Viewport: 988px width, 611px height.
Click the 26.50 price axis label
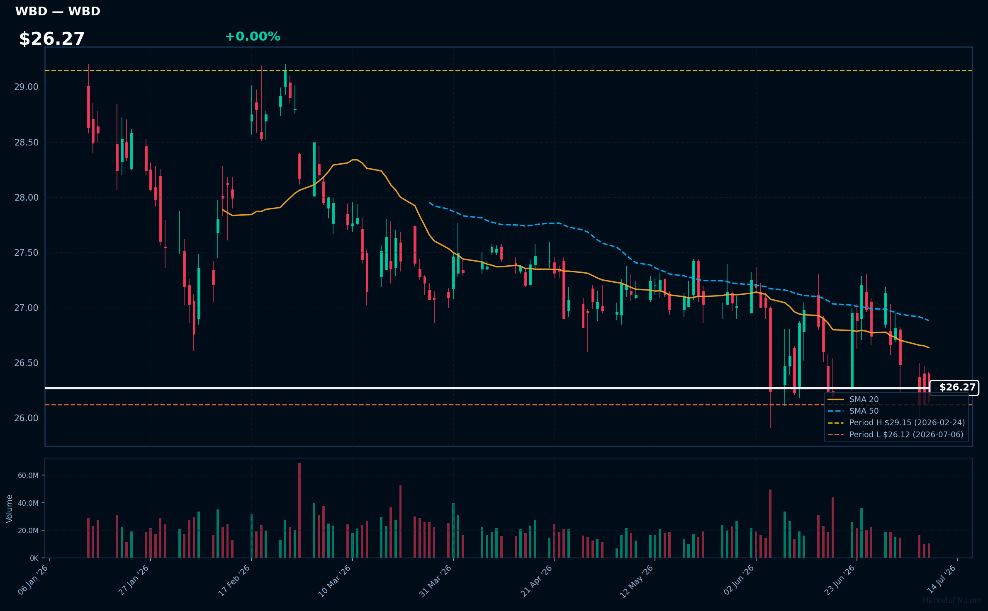pos(26,363)
